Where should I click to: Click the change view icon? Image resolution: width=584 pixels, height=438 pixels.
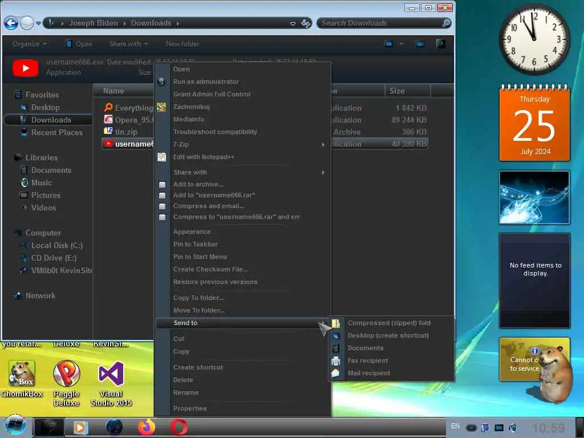click(x=389, y=44)
